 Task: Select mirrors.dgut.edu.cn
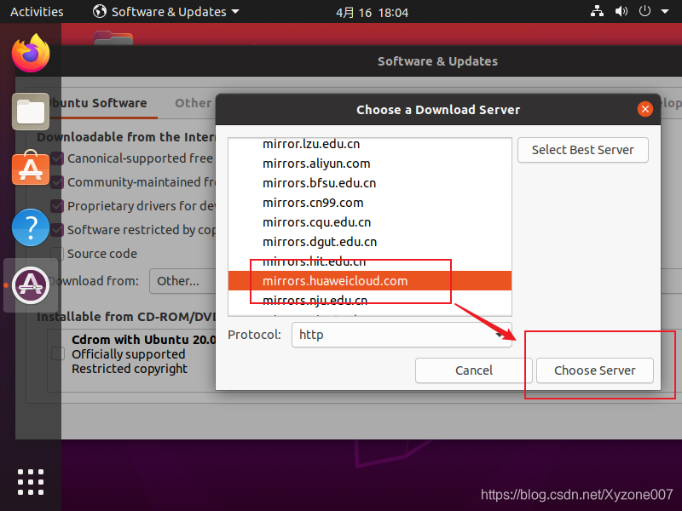pyautogui.click(x=370, y=242)
